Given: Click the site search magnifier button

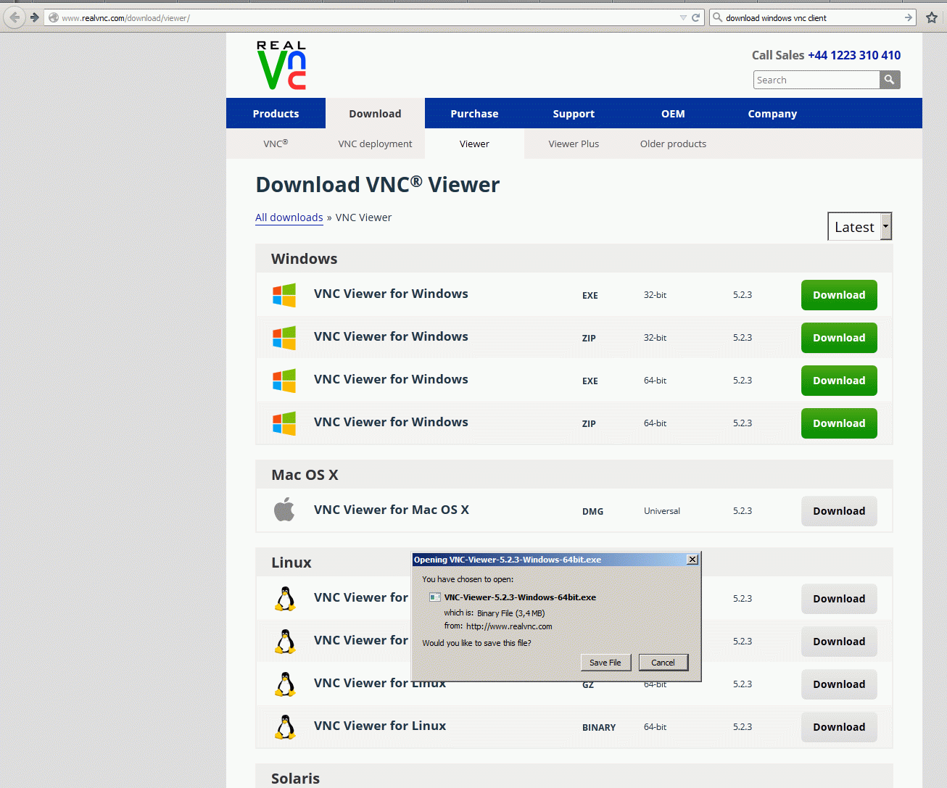Looking at the screenshot, I should 890,80.
